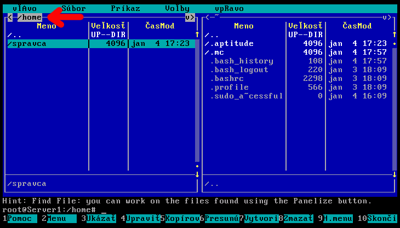Sort right panel by Meno column
This screenshot has height=228, width=400.
tap(244, 26)
